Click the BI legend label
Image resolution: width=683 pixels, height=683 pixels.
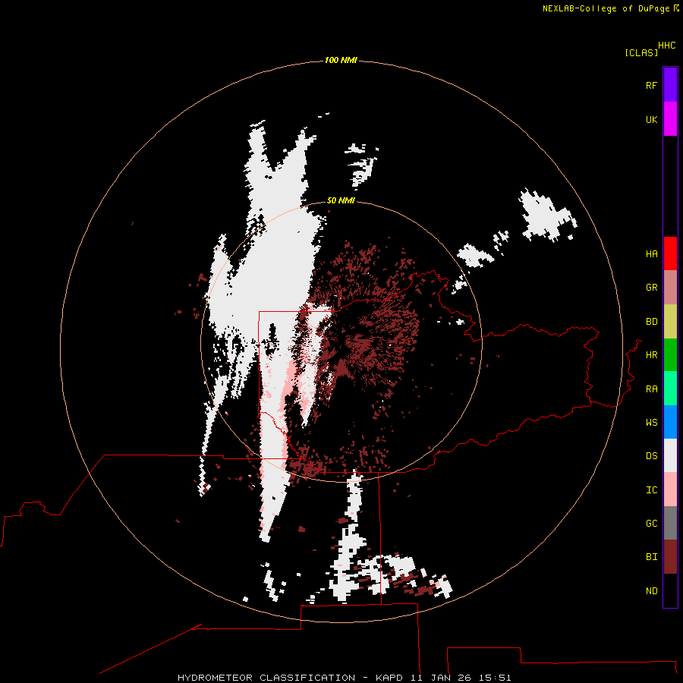[x=651, y=557]
